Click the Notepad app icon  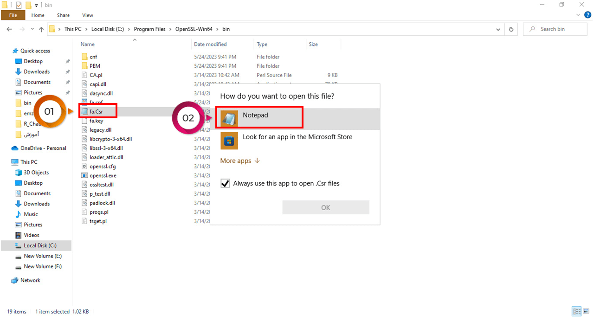(229, 118)
